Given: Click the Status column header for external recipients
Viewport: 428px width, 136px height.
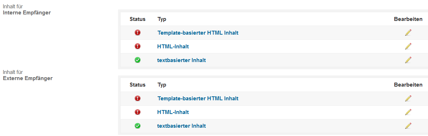Looking at the screenshot, I should coord(138,85).
